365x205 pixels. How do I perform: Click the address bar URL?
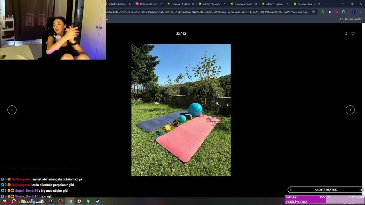pyautogui.click(x=208, y=12)
